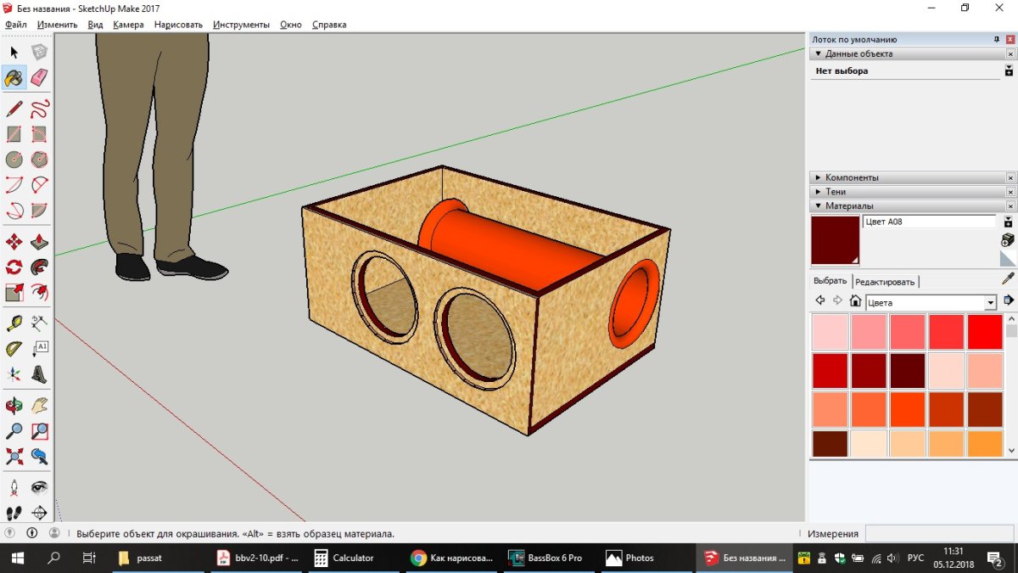Go to materials home library
This screenshot has height=573, width=1018.
(855, 301)
